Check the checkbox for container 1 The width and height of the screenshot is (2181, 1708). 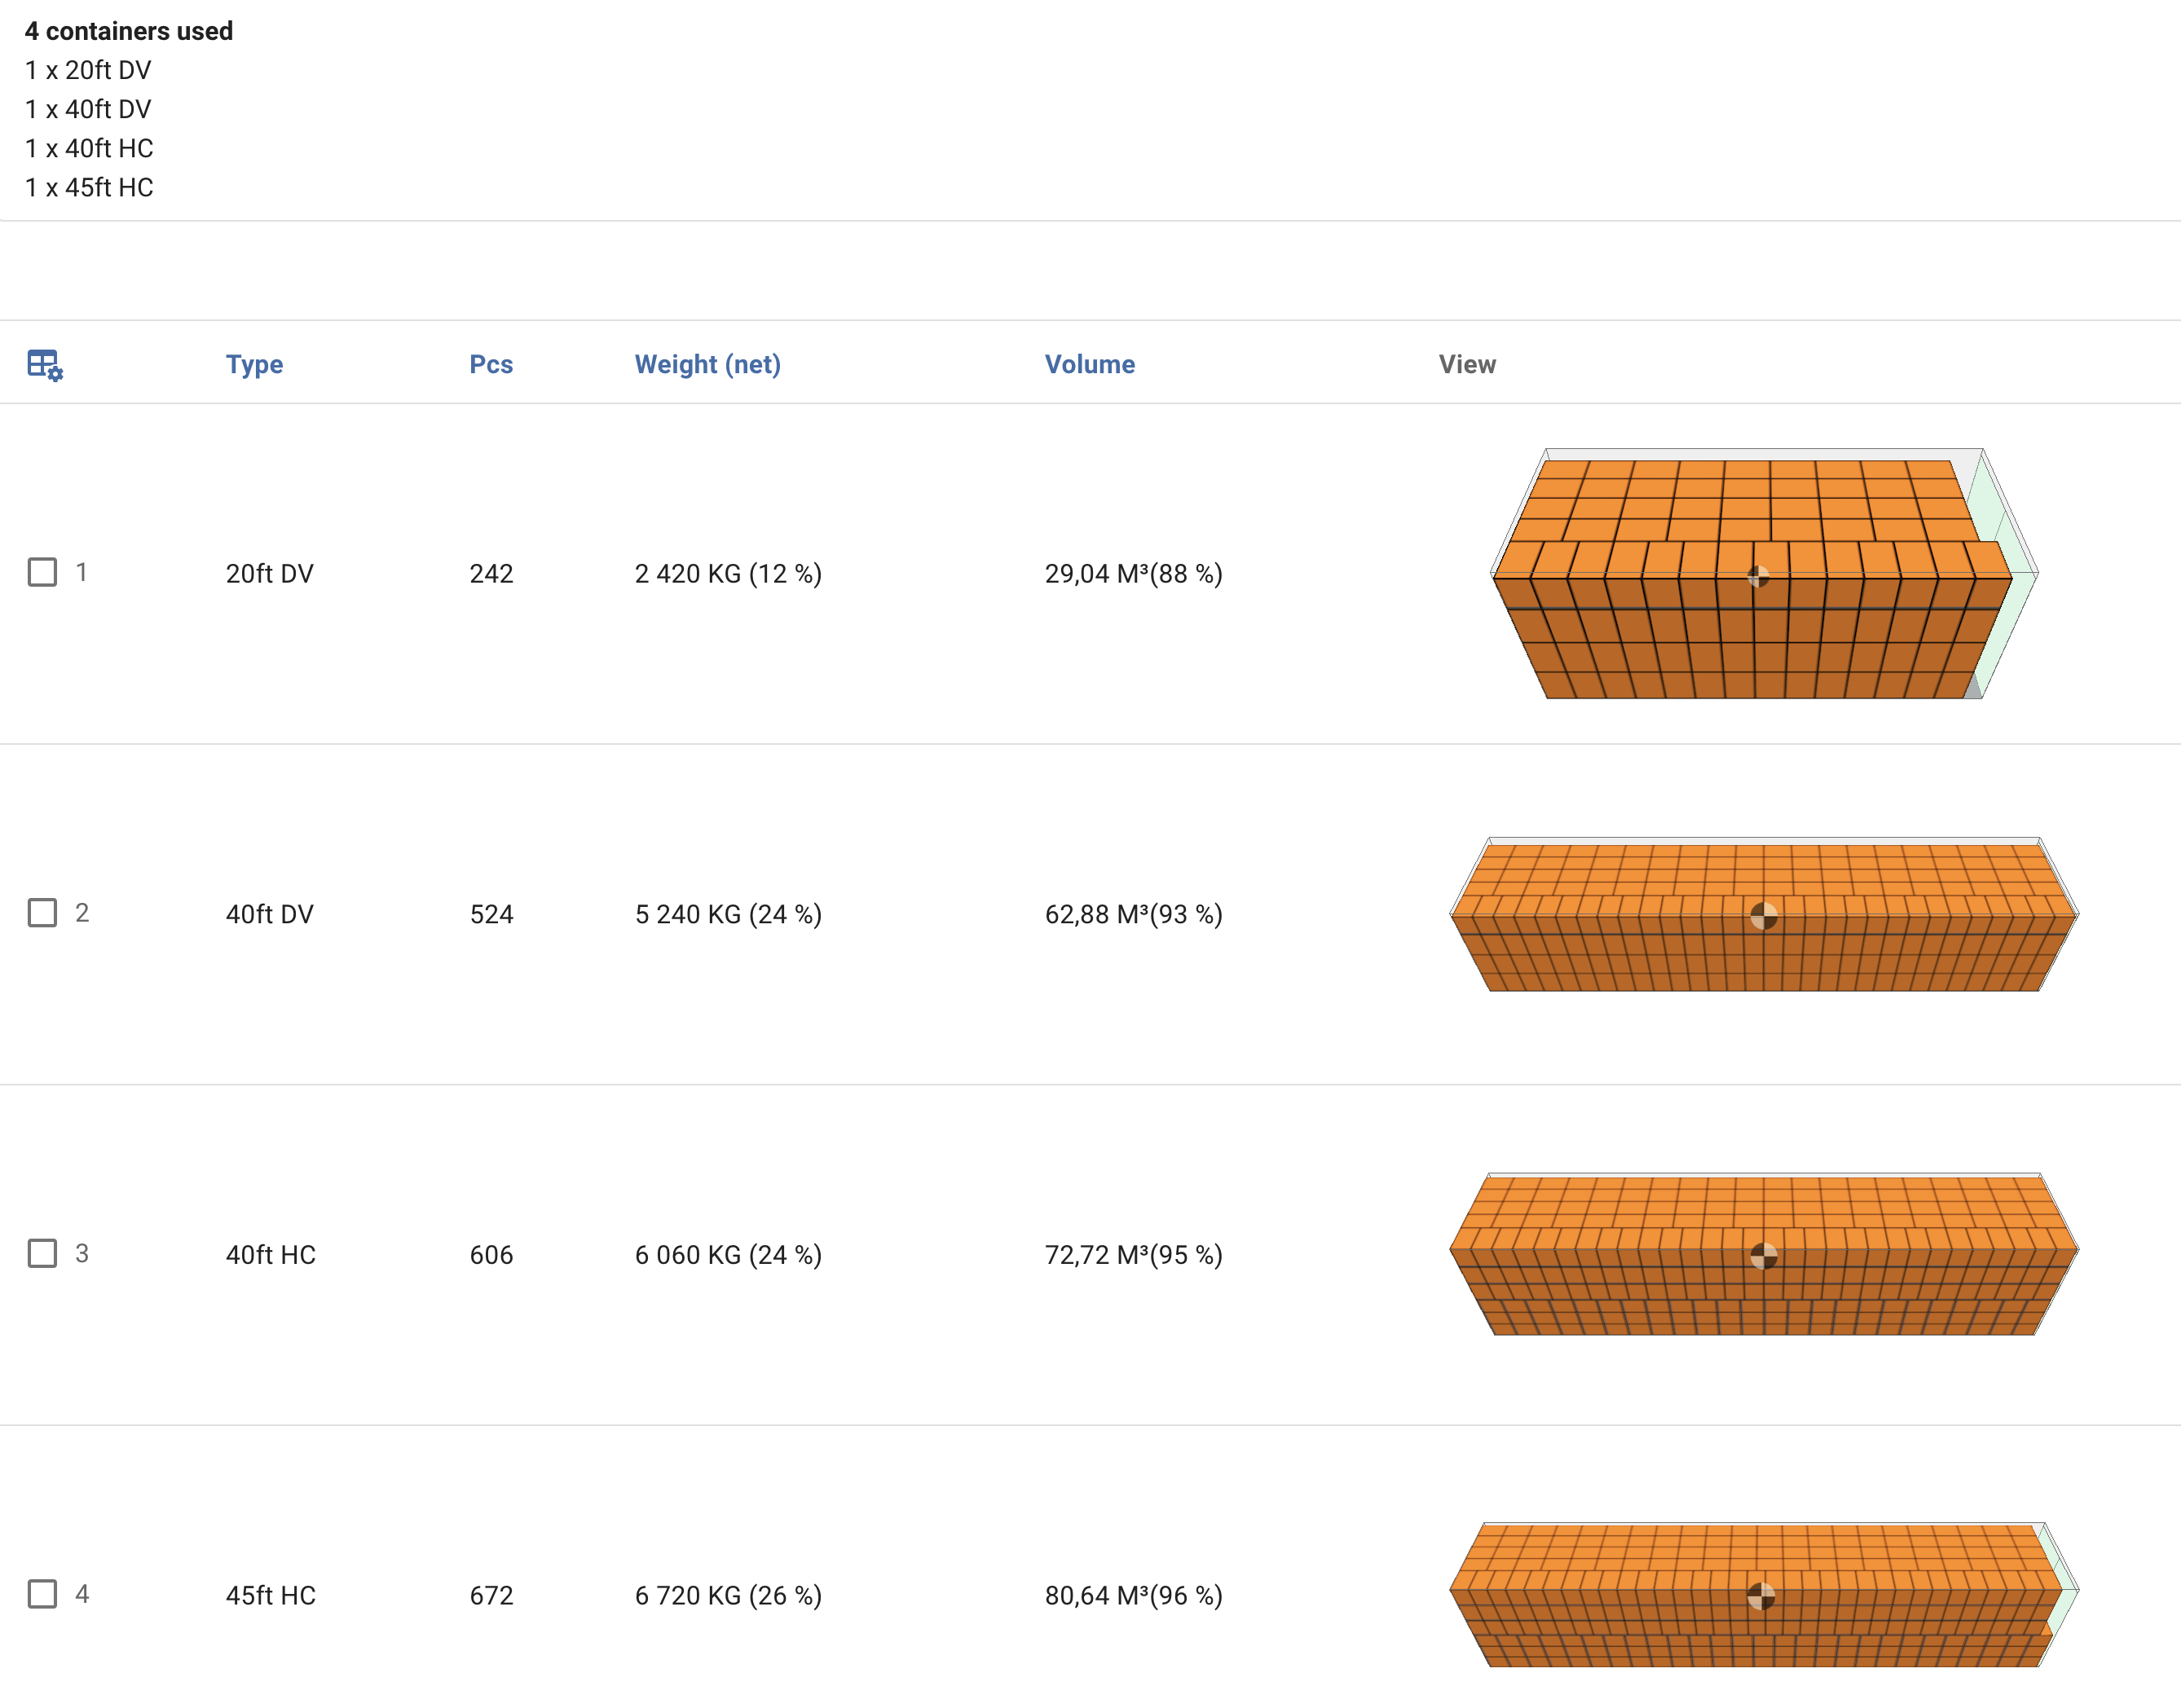[x=42, y=572]
